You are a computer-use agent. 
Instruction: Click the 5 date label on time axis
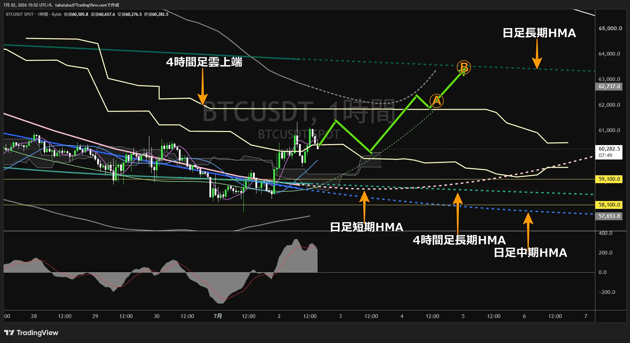(x=463, y=316)
